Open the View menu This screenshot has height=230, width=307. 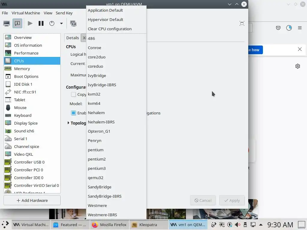tap(48, 13)
